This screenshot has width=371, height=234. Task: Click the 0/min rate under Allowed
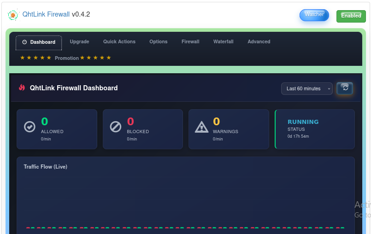pyautogui.click(x=46, y=139)
